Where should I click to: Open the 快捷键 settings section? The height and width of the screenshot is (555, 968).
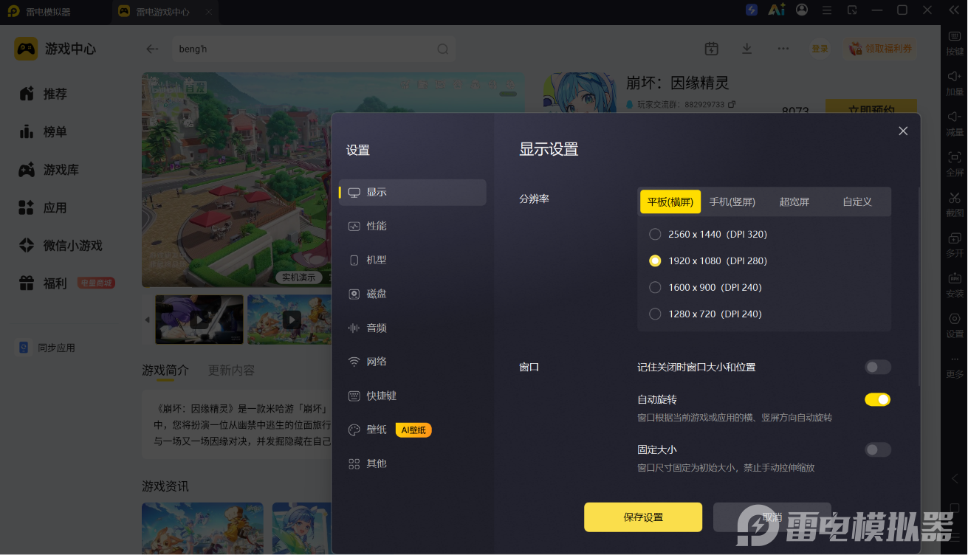[x=412, y=396]
